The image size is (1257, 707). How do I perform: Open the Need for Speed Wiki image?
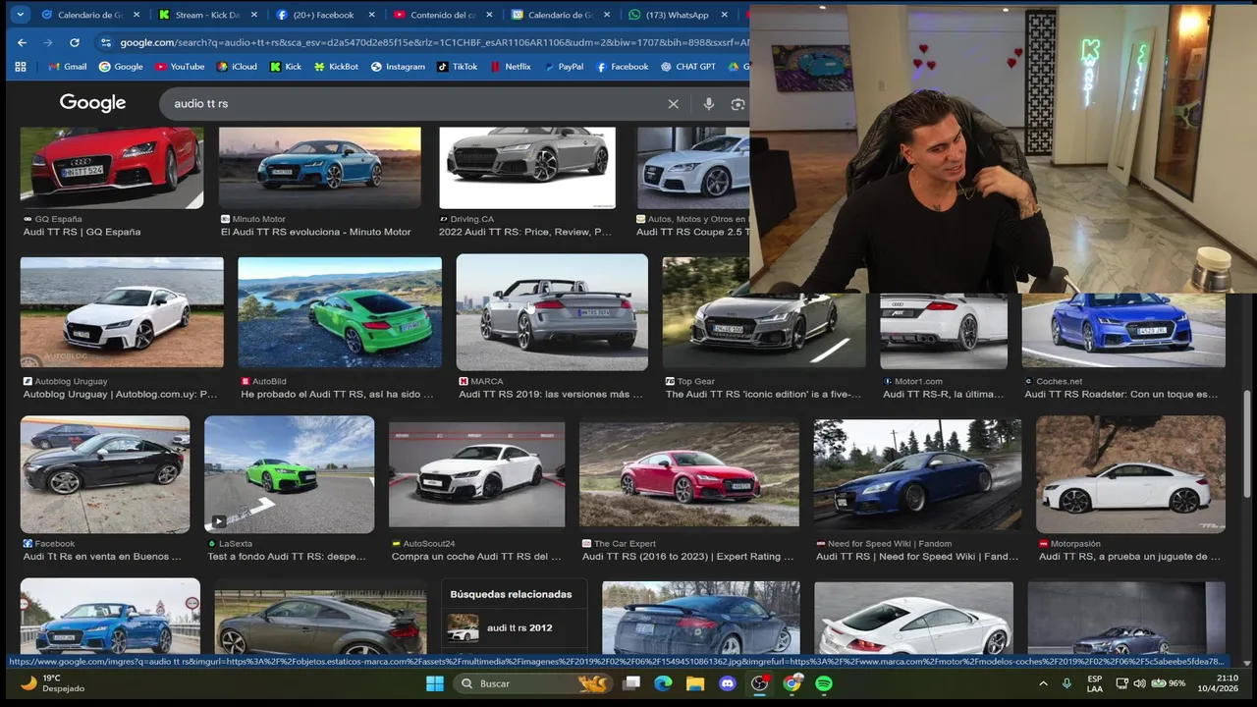tap(917, 475)
